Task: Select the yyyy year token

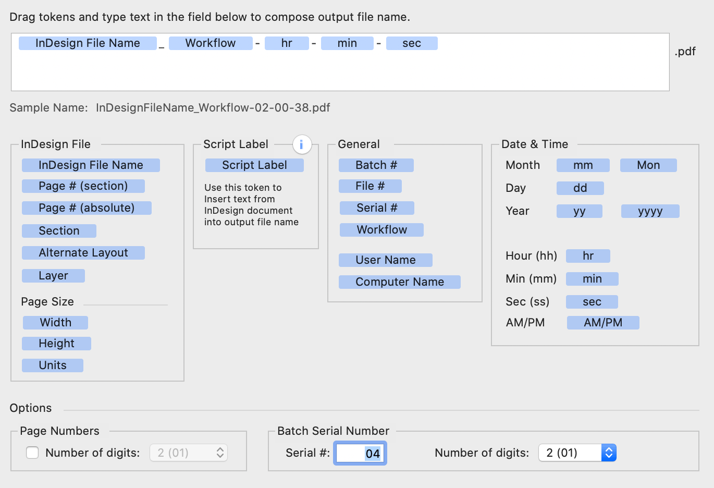Action: click(x=650, y=211)
